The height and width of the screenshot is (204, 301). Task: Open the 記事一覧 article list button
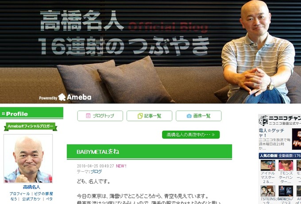[x=149, y=116]
